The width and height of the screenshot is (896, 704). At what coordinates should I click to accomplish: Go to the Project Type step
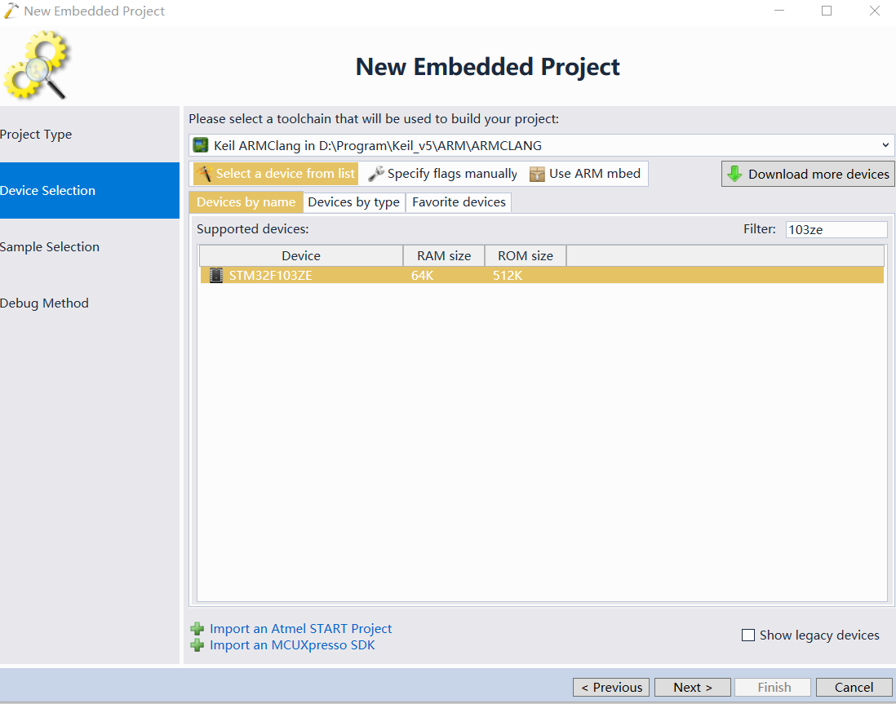tap(90, 135)
